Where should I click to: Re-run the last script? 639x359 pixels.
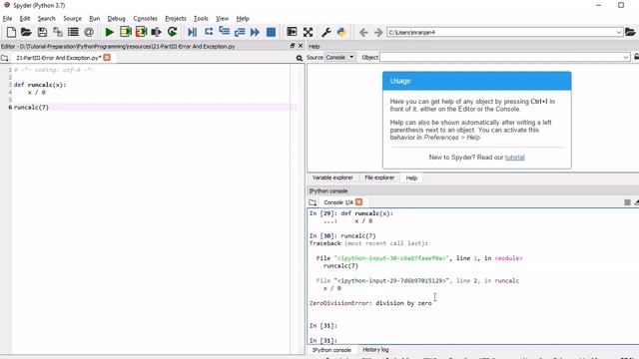(x=172, y=32)
